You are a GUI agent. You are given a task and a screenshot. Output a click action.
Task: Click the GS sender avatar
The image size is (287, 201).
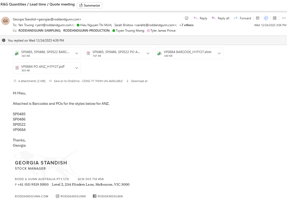tap(6, 21)
